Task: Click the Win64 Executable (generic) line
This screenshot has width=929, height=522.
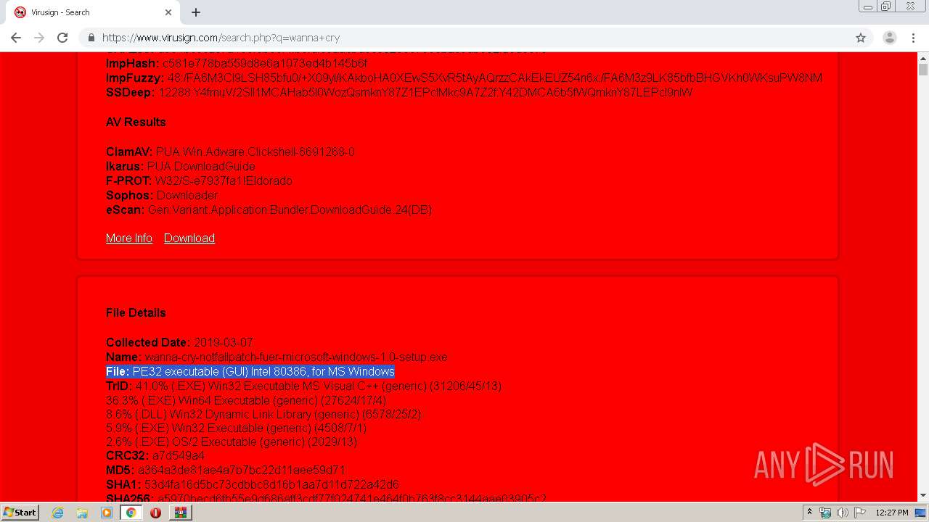Action: (x=246, y=400)
